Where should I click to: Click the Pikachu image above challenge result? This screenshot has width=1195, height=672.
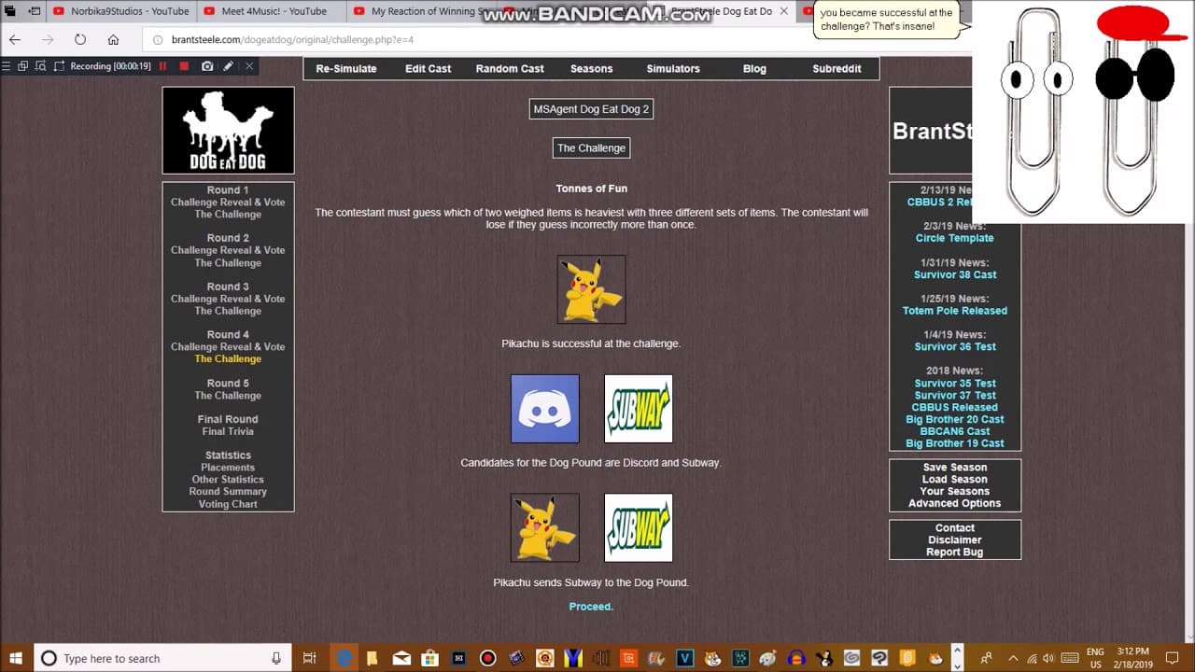(x=592, y=289)
